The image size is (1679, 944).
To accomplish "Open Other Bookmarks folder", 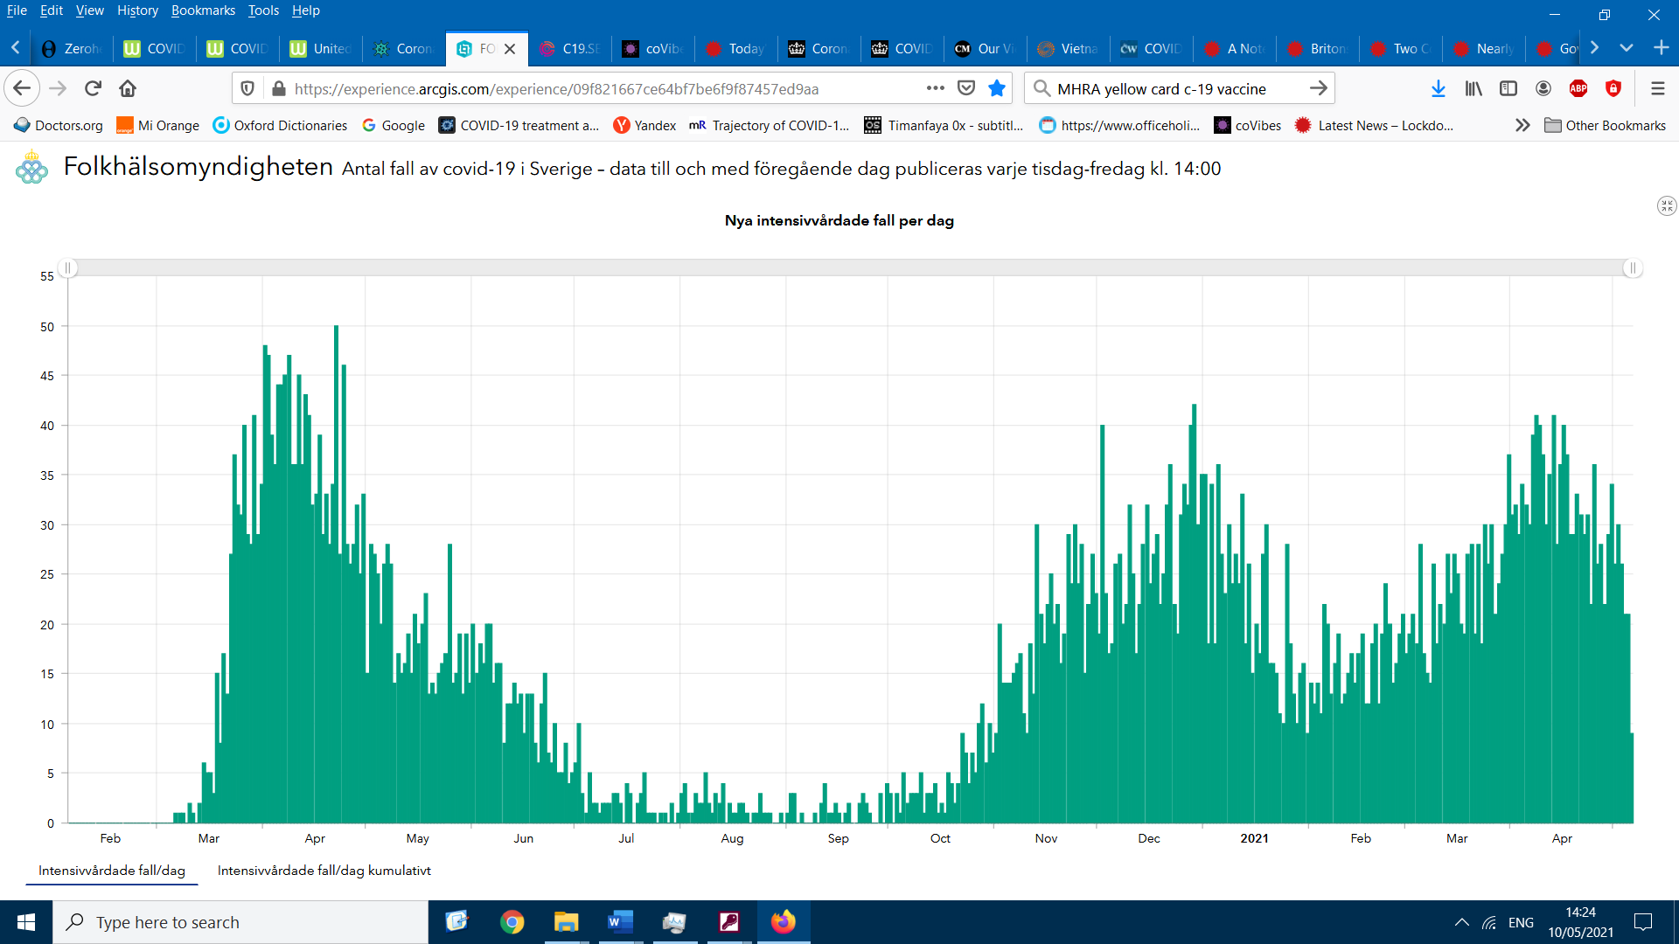I will 1605,125.
